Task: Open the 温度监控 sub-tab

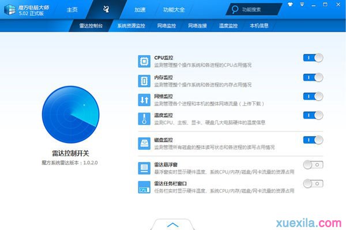Action: click(x=228, y=25)
